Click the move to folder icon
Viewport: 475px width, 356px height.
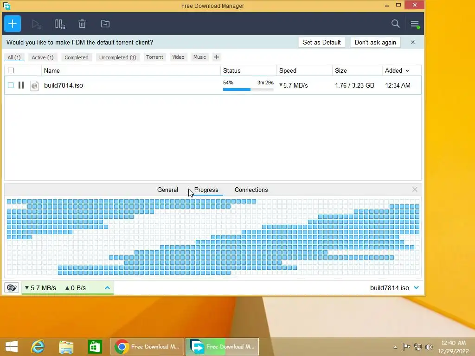(105, 24)
